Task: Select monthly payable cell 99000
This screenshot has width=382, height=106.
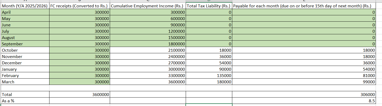Action: coord(304,82)
